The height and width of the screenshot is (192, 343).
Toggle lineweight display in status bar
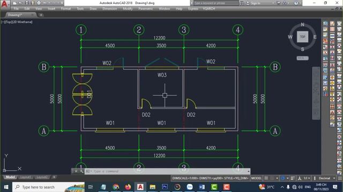point(293,178)
